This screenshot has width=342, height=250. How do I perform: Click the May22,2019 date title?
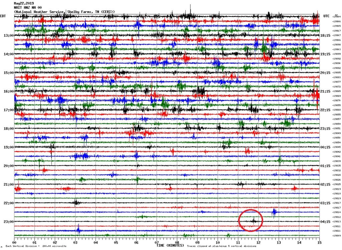pyautogui.click(x=23, y=3)
